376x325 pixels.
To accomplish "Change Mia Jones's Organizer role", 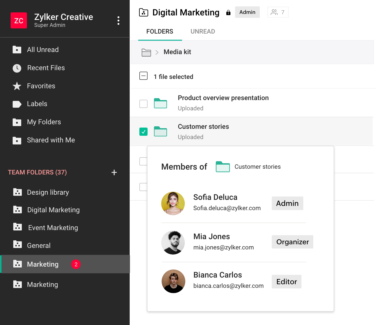I will pyautogui.click(x=292, y=242).
